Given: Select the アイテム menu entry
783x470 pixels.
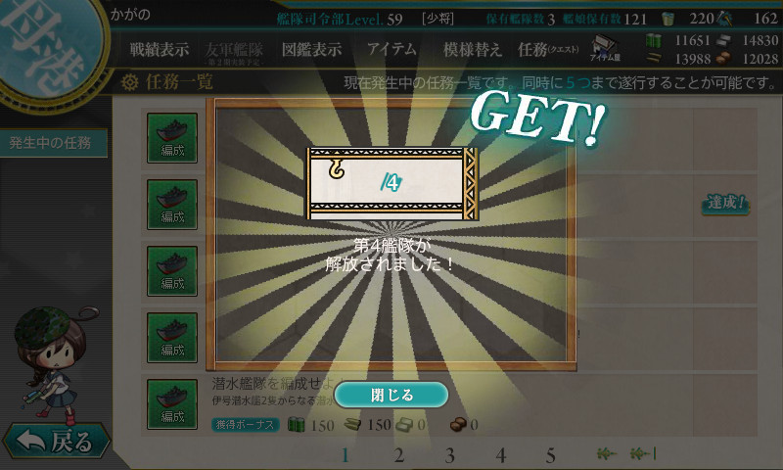Looking at the screenshot, I should tap(391, 49).
